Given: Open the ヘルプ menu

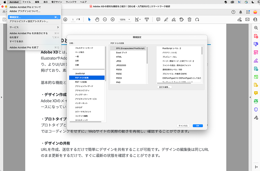Looking at the screenshot, I should click(x=83, y=2).
